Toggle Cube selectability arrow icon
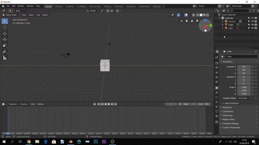This screenshot has width=259, height=145. coord(249,25)
